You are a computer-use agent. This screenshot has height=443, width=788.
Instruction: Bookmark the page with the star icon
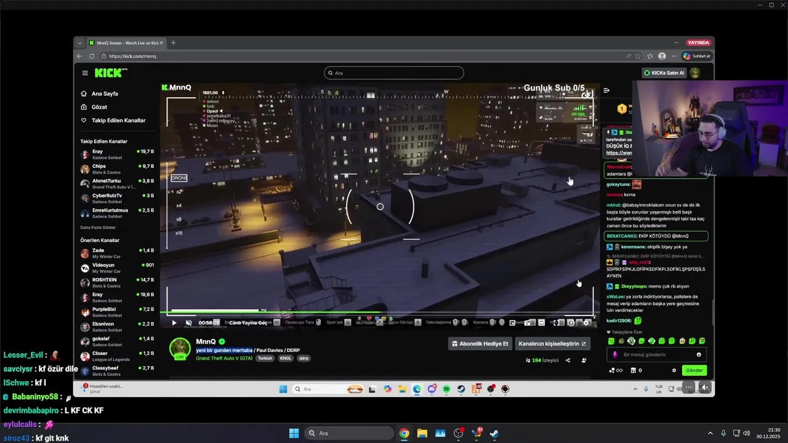(638, 56)
